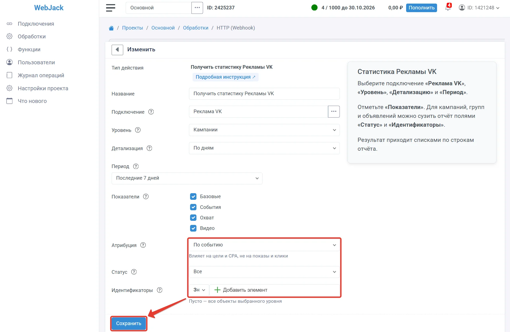Show help icon for Статус
This screenshot has height=332, width=510.
click(134, 272)
